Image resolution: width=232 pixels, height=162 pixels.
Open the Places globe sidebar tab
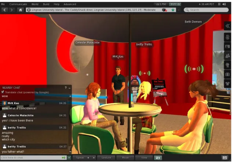[228, 65]
